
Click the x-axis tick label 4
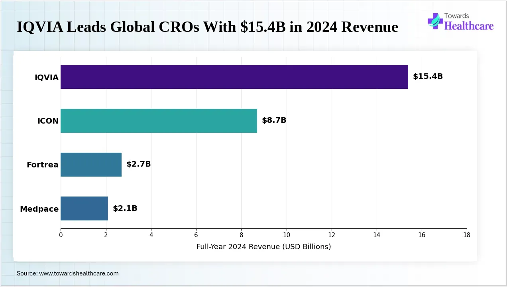(x=151, y=235)
